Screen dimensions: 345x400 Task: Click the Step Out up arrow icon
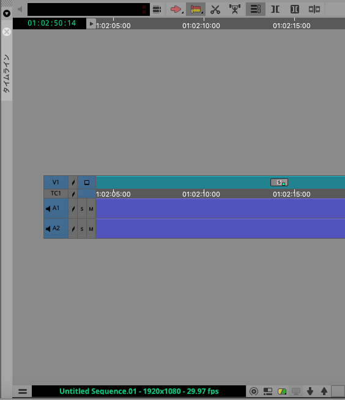[x=324, y=391]
